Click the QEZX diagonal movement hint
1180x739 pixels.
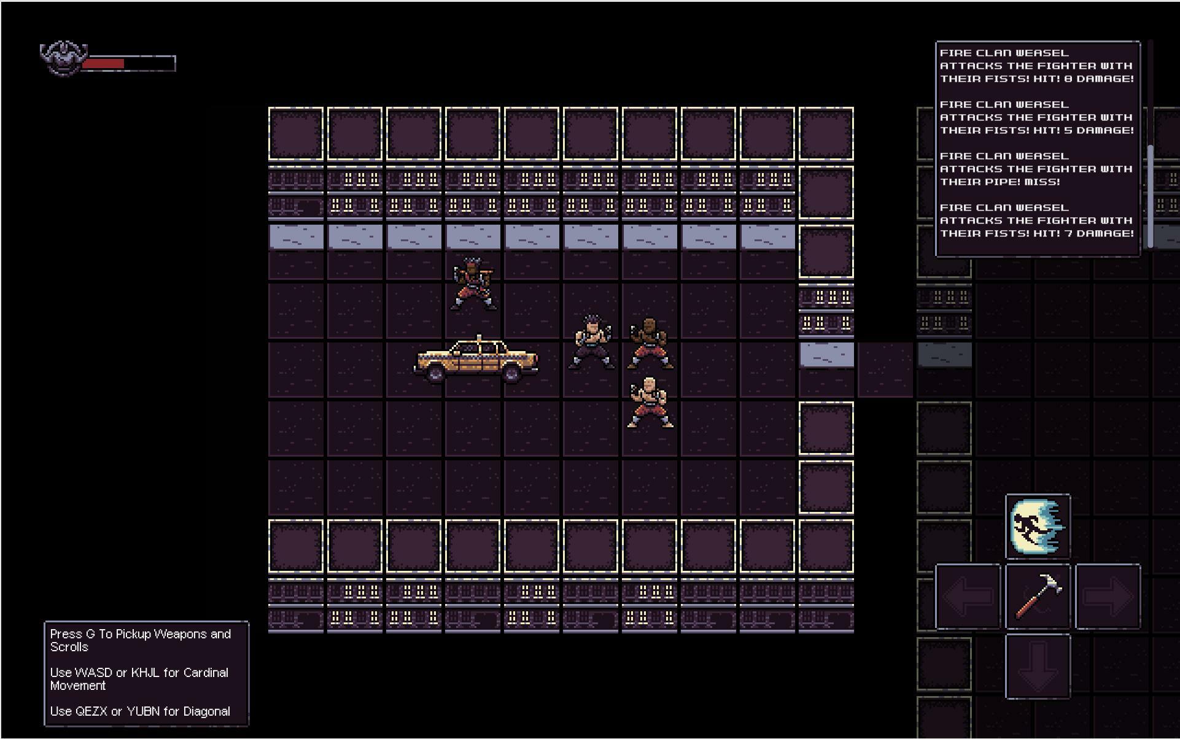click(x=140, y=711)
